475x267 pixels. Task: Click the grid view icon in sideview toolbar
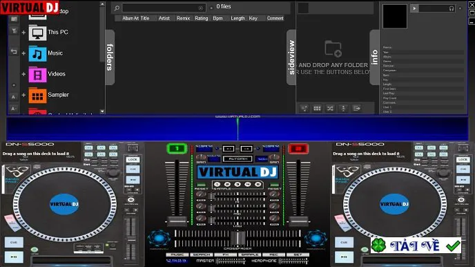tap(317, 109)
